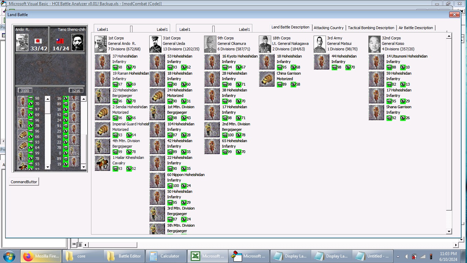Click General Koiso portrait in 32nd Corps

point(375,44)
